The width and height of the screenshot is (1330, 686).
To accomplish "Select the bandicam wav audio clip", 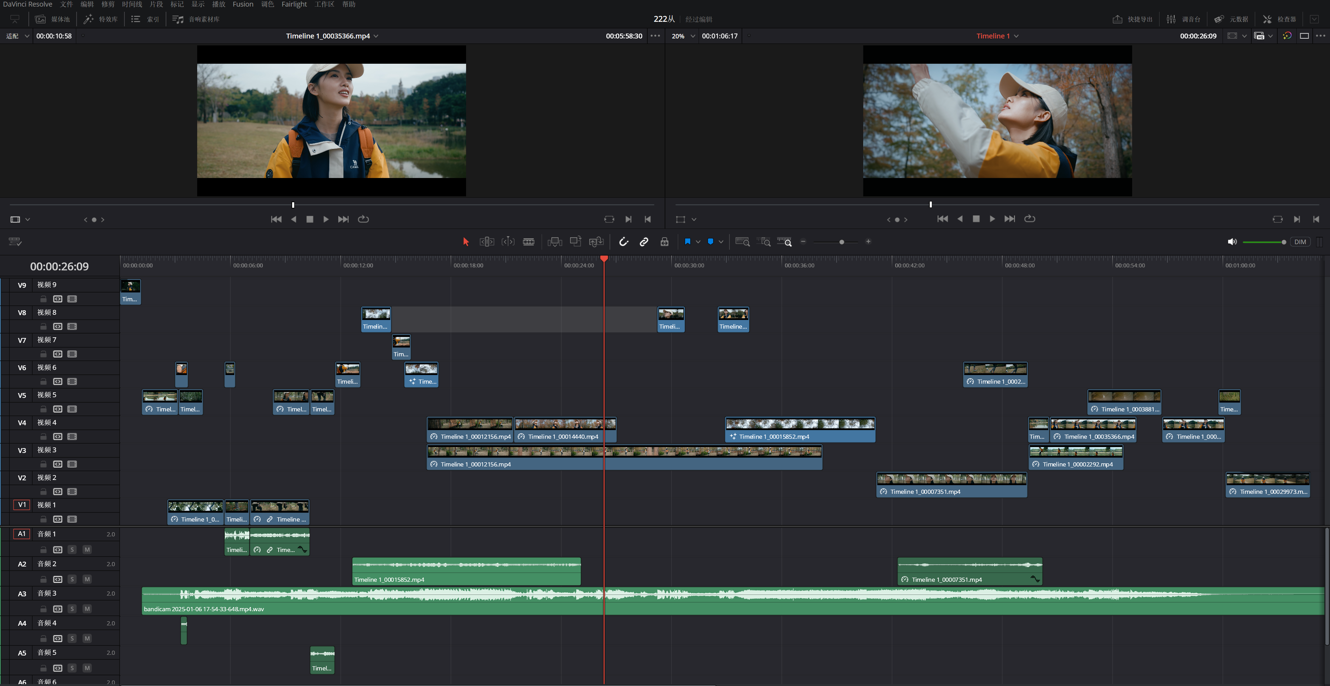I will point(733,601).
